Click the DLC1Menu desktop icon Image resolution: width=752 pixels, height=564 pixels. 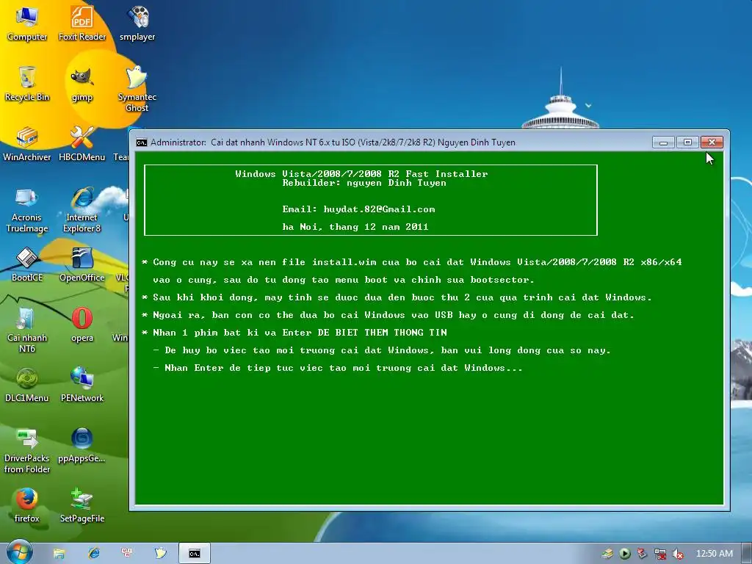click(27, 385)
